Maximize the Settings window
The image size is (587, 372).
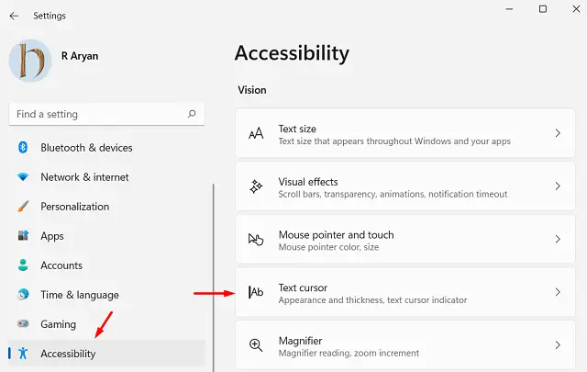tap(543, 9)
